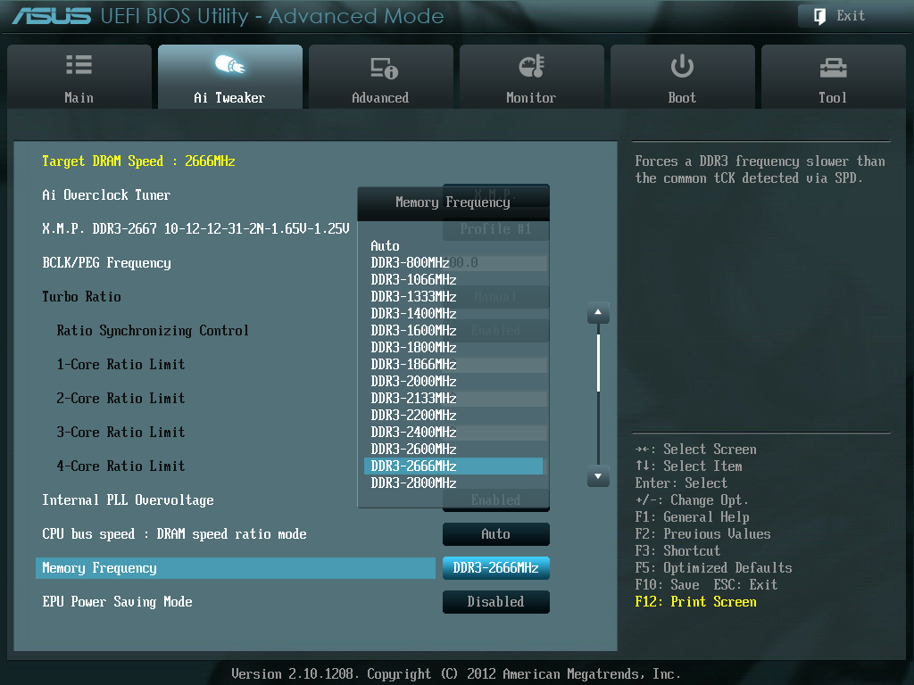Click the Target DRAM Speed 2666MHz text
Viewport: 914px width, 685px height.
[x=138, y=161]
